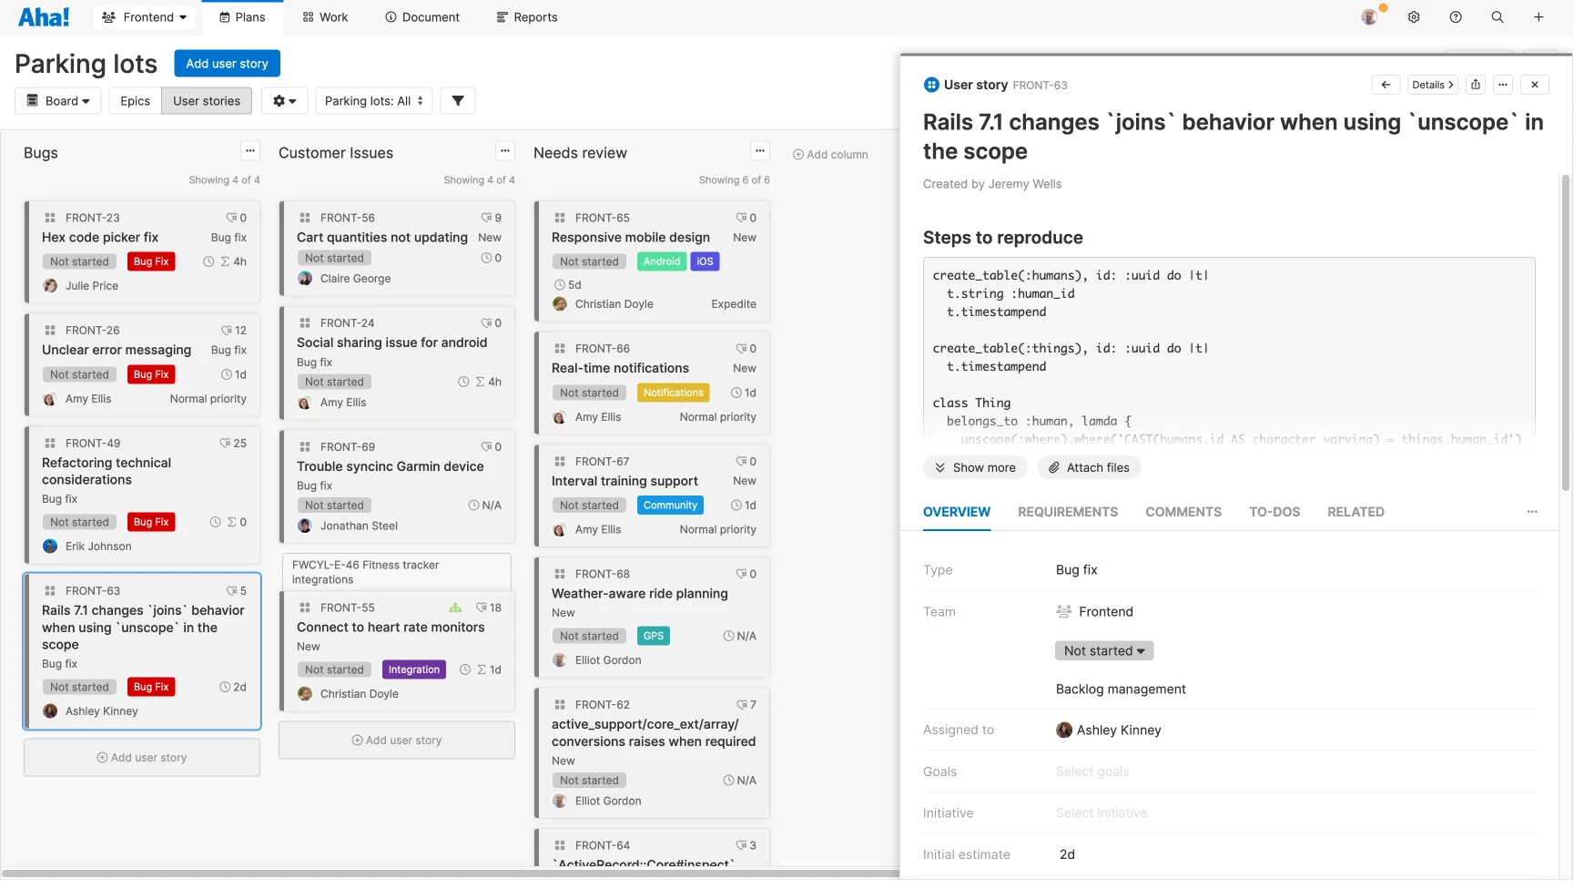Open the Parking lots: All dropdown
Screen dimensions: 1574x889
(x=373, y=100)
